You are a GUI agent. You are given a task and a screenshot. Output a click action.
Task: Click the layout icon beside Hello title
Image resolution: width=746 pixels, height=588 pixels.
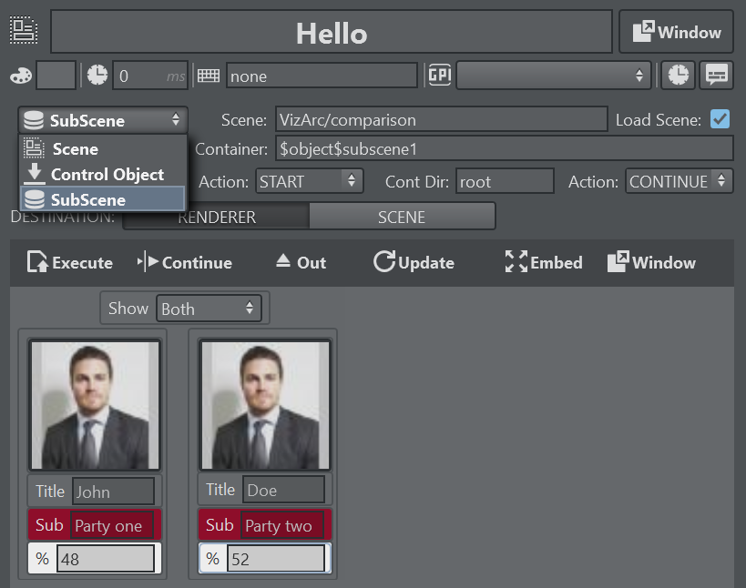click(25, 32)
